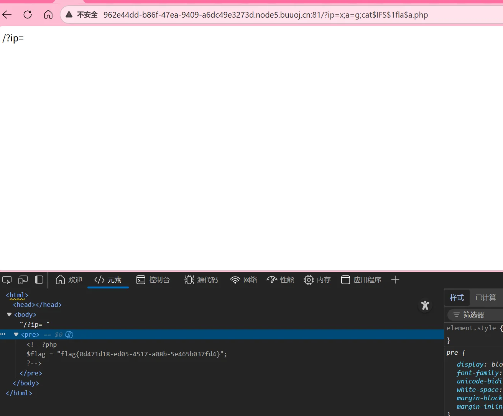The width and height of the screenshot is (503, 416).
Task: Open the 已计算 (Computed) styles tab
Action: pyautogui.click(x=485, y=298)
